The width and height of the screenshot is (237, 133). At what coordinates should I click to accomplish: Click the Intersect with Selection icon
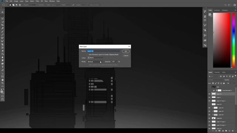pyautogui.click(x=20, y=5)
